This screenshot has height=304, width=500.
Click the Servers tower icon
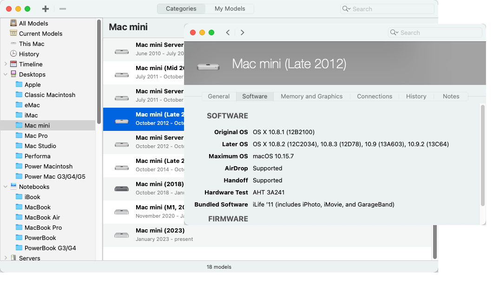click(13, 258)
